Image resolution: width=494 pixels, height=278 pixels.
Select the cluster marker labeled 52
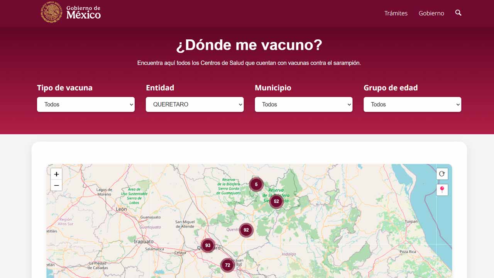(276, 201)
